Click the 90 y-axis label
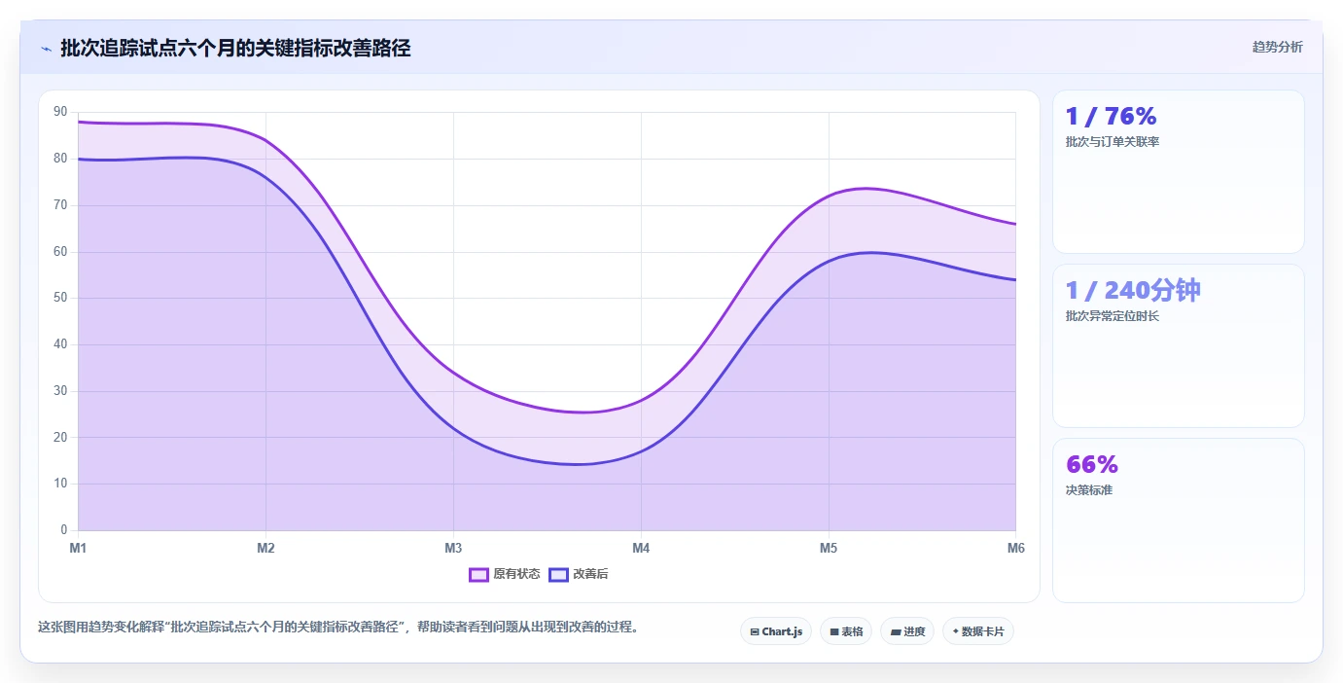The height and width of the screenshot is (683, 1343). [x=61, y=112]
